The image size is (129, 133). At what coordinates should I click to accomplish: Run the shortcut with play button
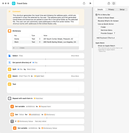[90, 3]
